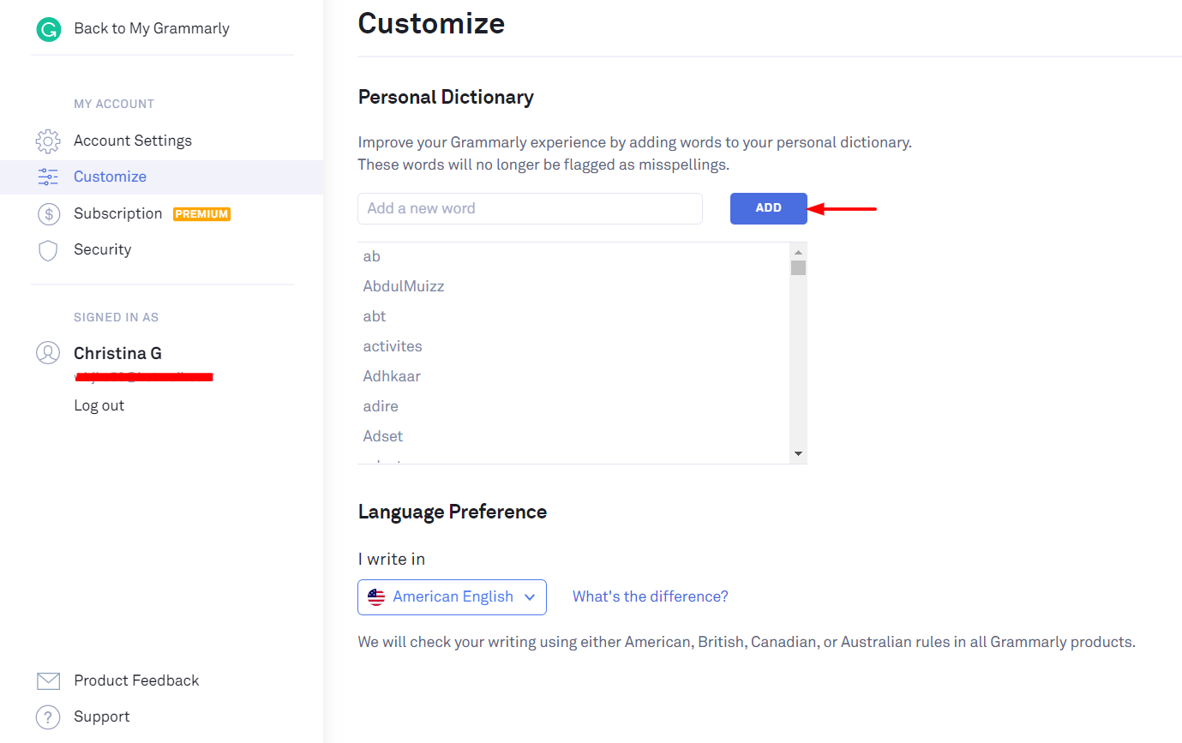Click the PREMIUM badge next to Subscription
Image resolution: width=1182 pixels, height=743 pixels.
(x=201, y=214)
